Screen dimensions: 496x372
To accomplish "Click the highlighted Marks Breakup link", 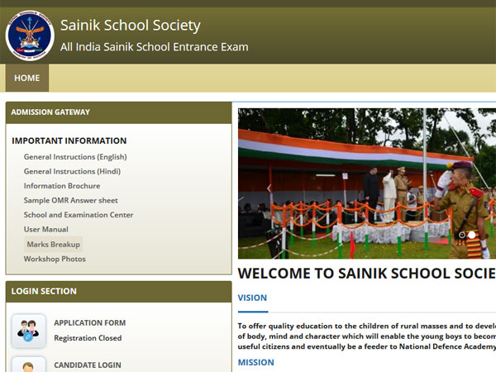I will 54,245.
